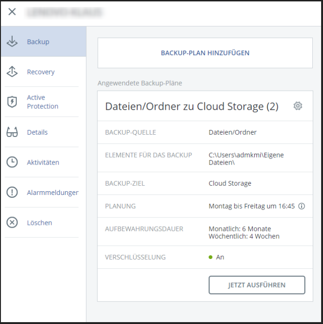
Task: Open backup plan settings via gear icon
Action: [298, 106]
